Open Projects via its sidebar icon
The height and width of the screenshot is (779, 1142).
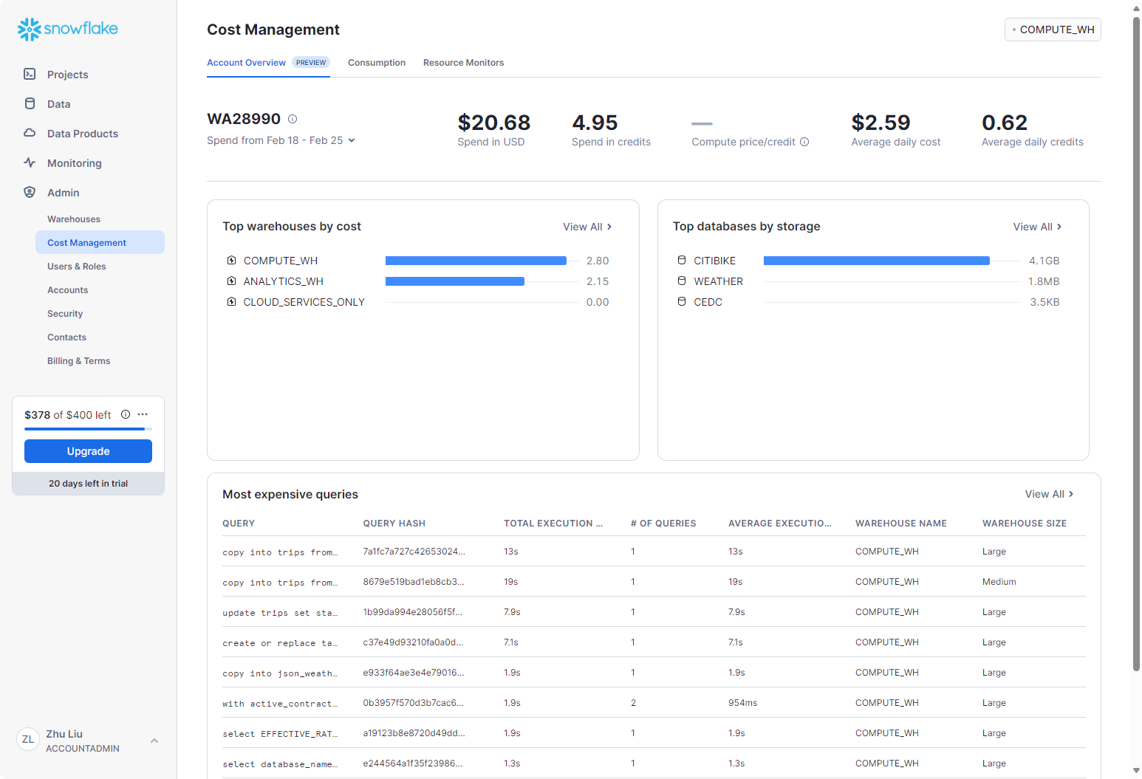point(30,74)
